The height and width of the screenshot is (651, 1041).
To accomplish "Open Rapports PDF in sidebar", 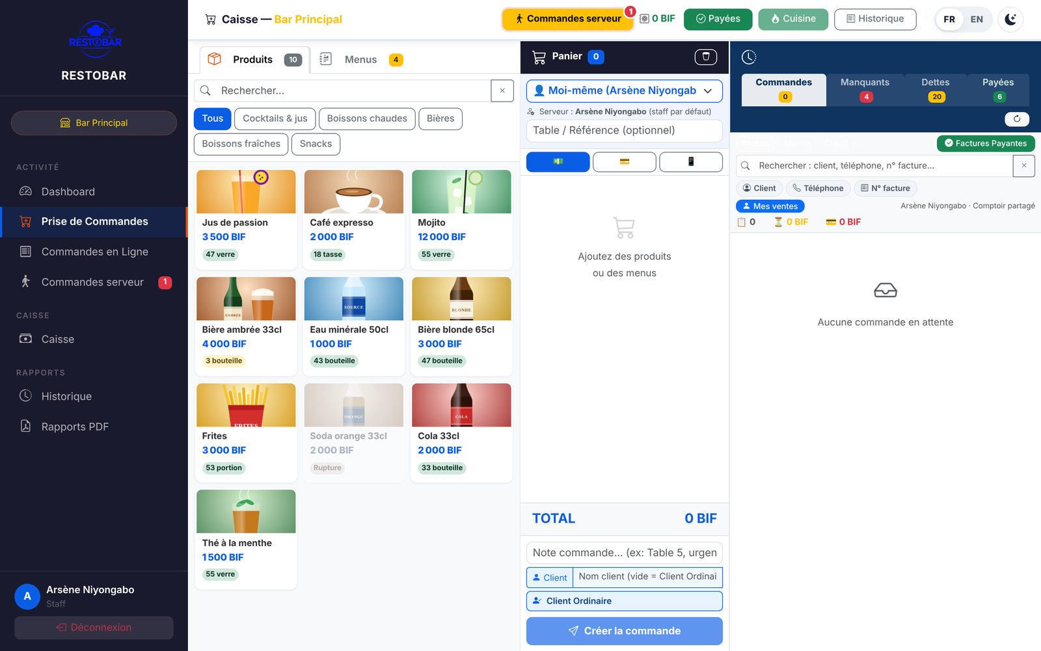I will coord(94,426).
